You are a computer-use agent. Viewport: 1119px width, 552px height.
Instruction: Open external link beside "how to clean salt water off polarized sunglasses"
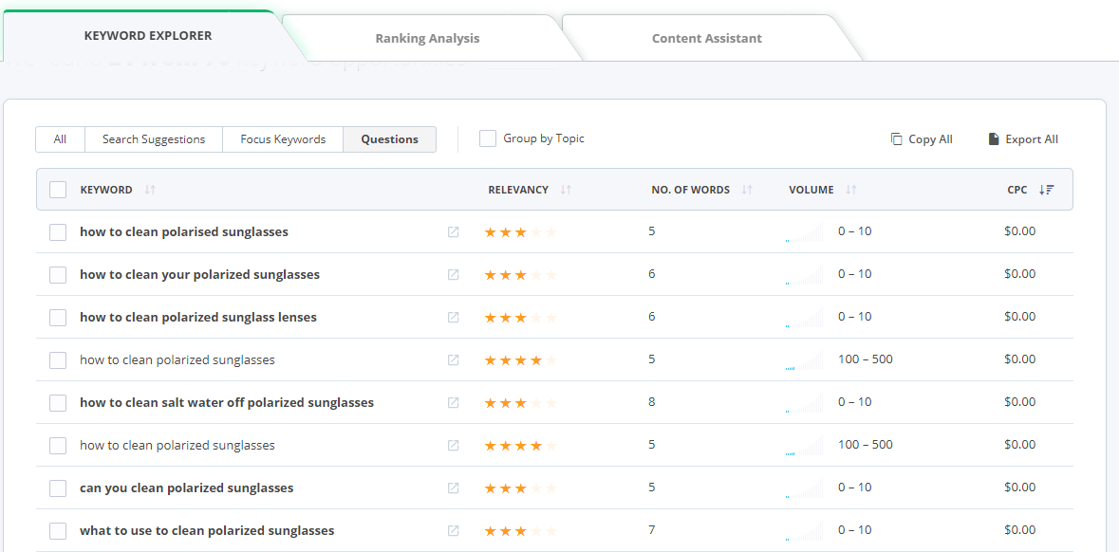[454, 401]
